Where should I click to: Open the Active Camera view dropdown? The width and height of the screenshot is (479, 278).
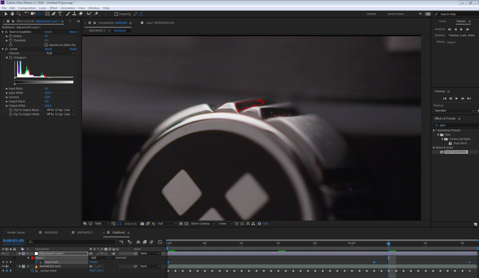point(203,224)
